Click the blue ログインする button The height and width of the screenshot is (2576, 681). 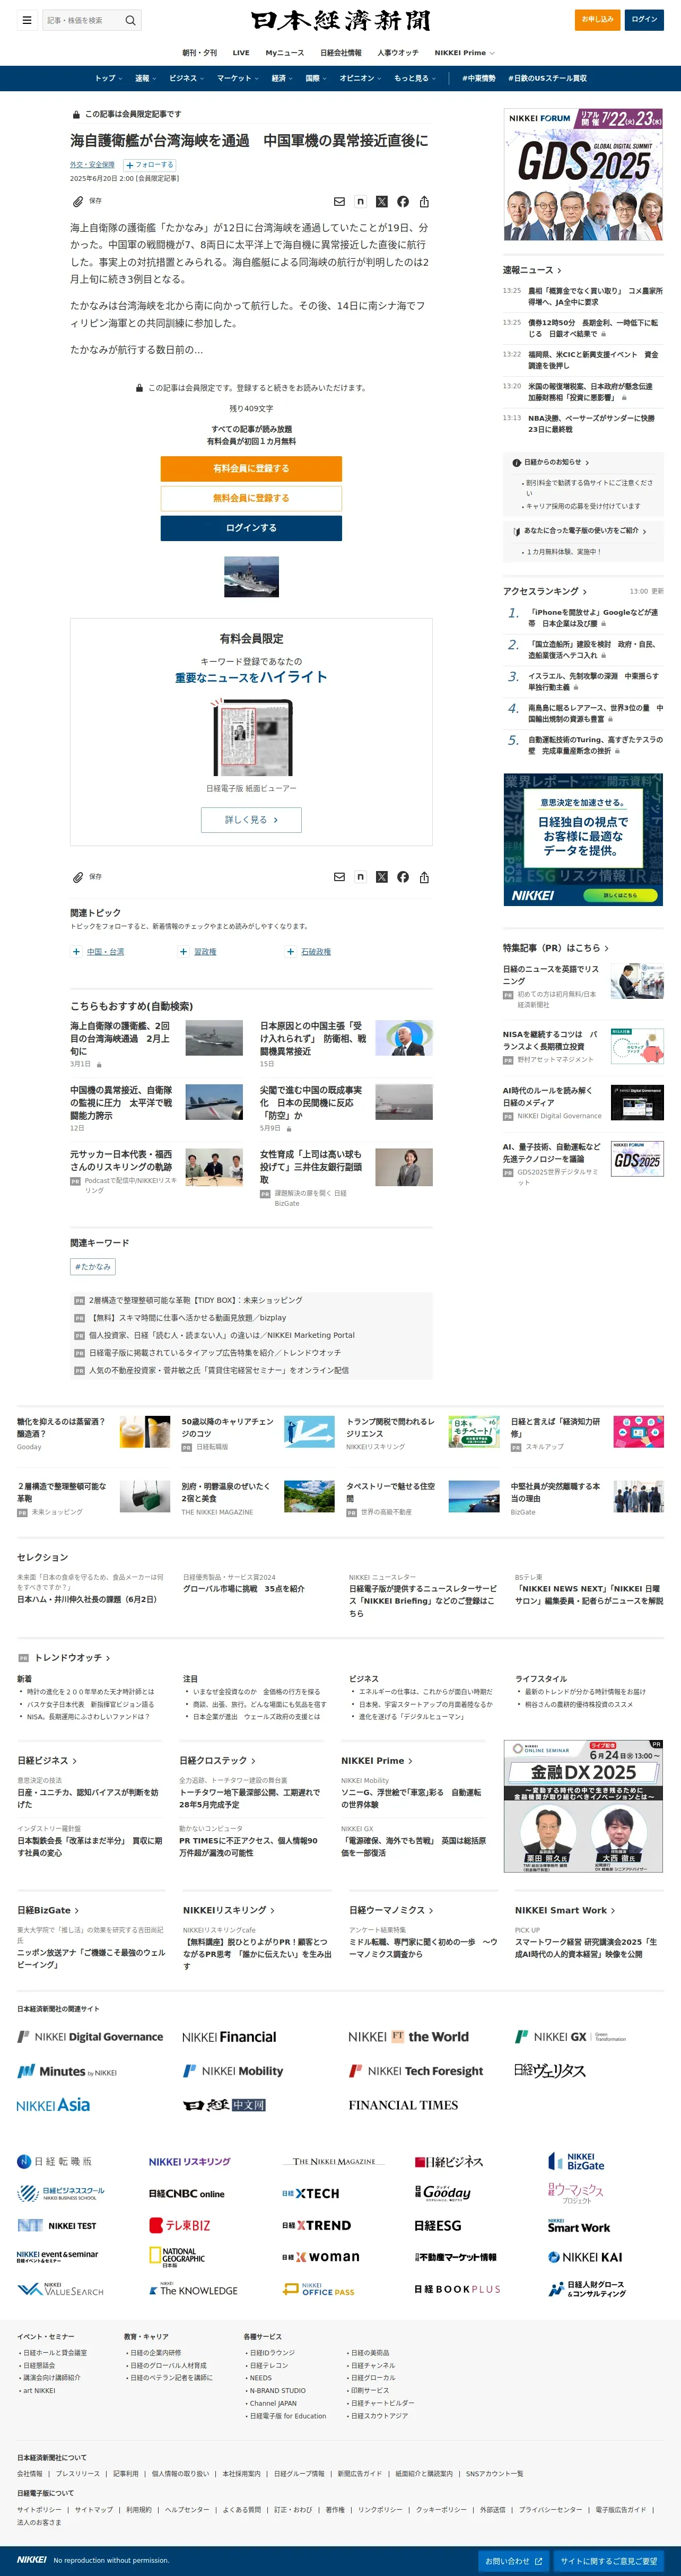click(x=251, y=528)
